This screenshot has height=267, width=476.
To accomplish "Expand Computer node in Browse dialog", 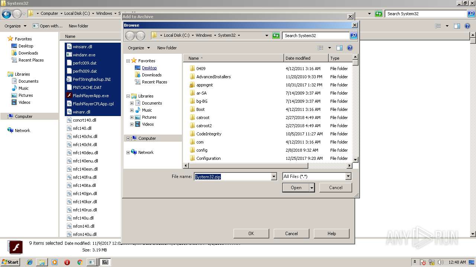I will coord(128,138).
